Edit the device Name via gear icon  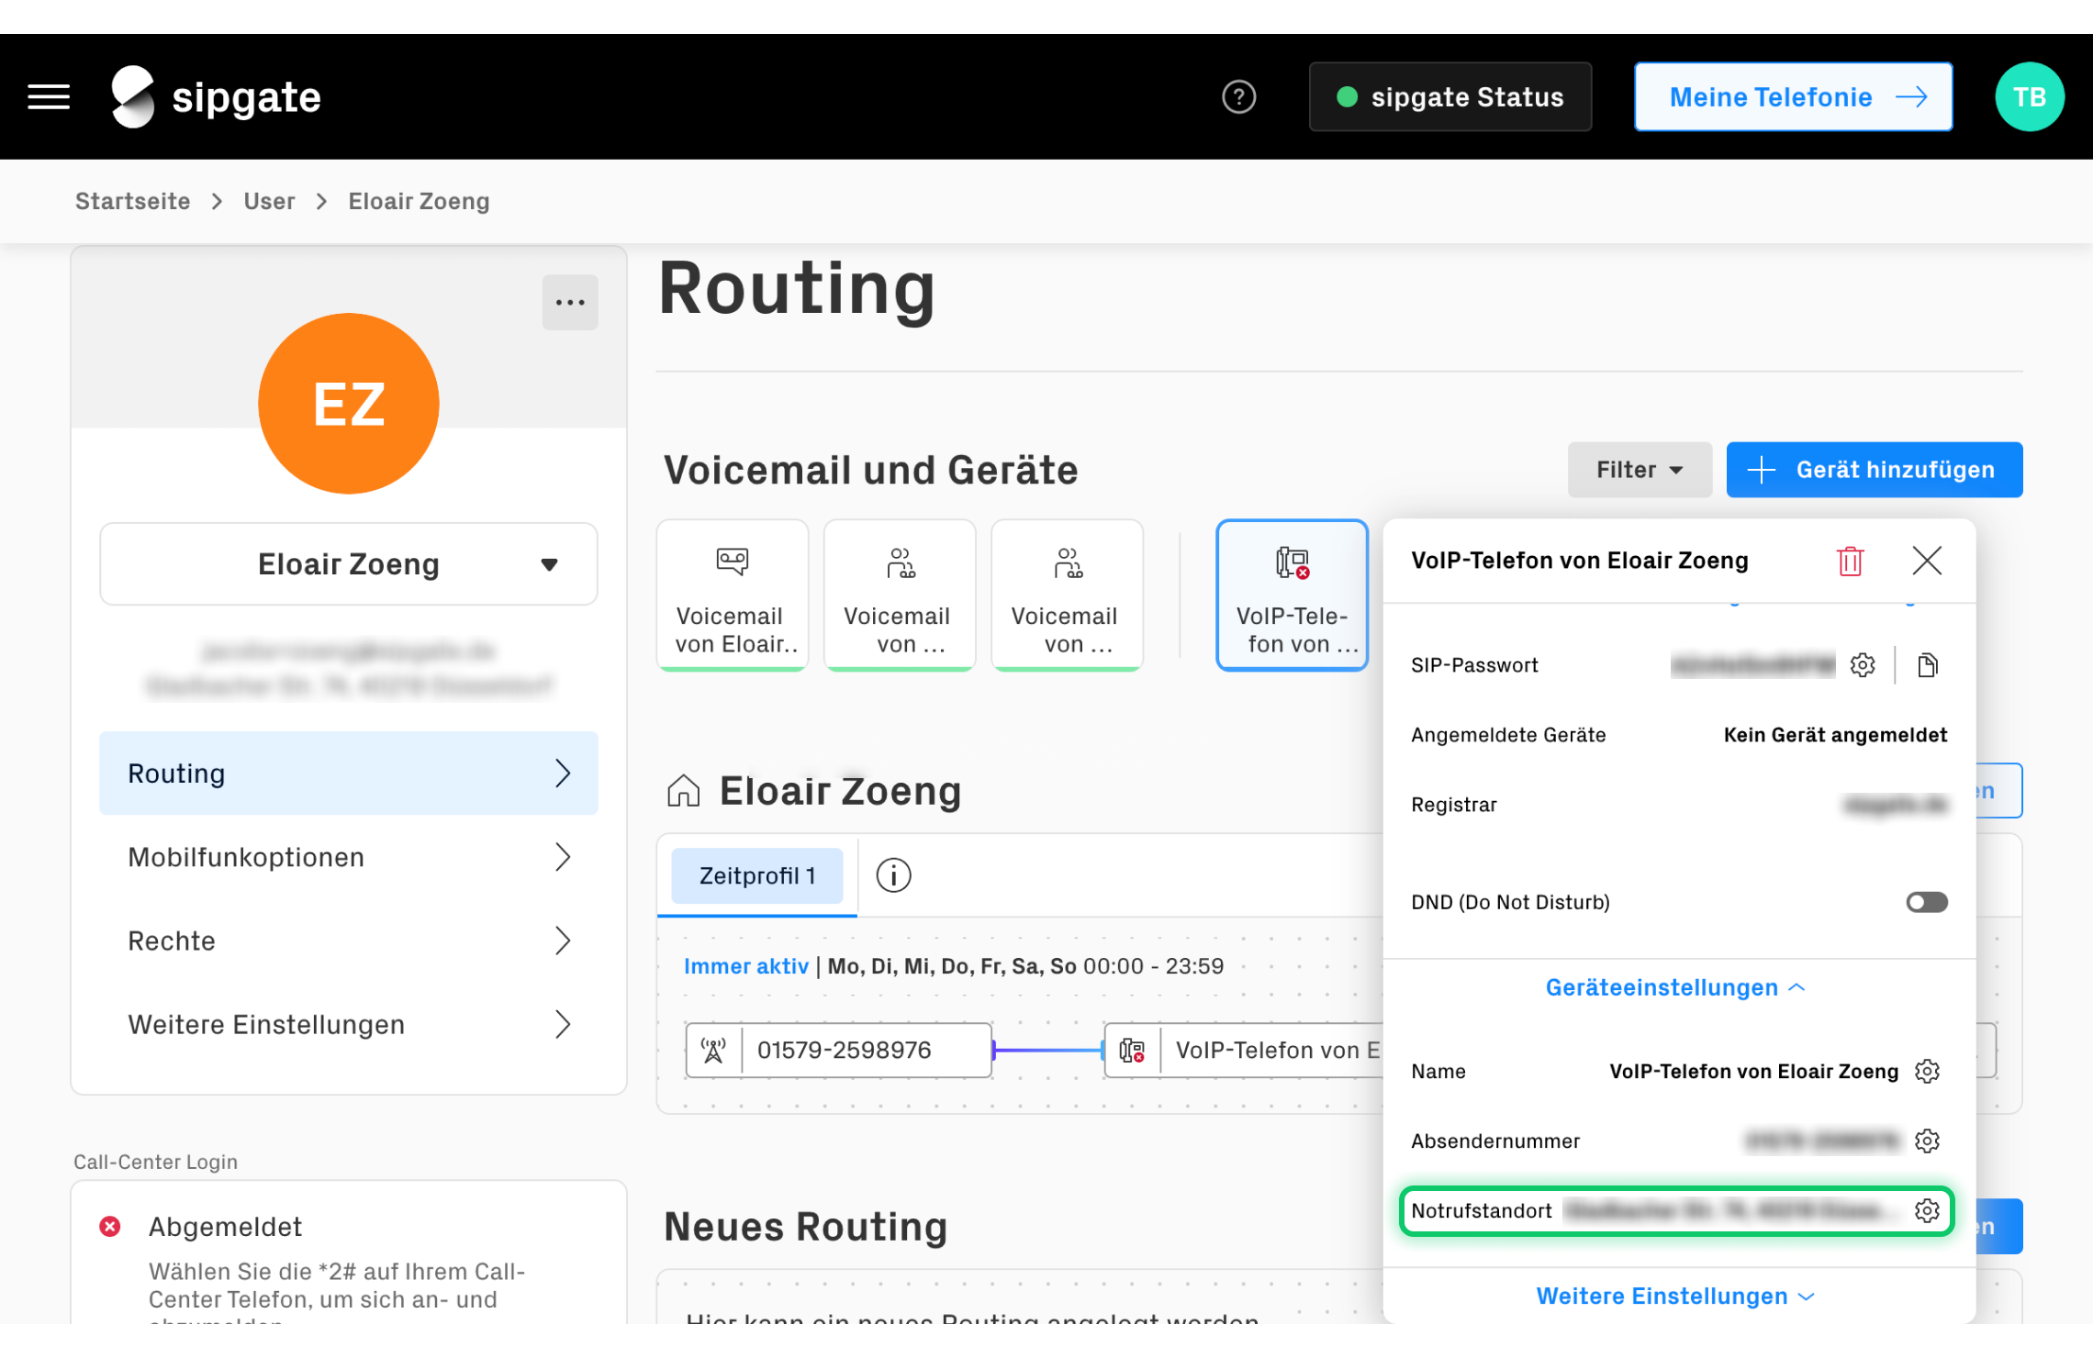(1927, 1071)
